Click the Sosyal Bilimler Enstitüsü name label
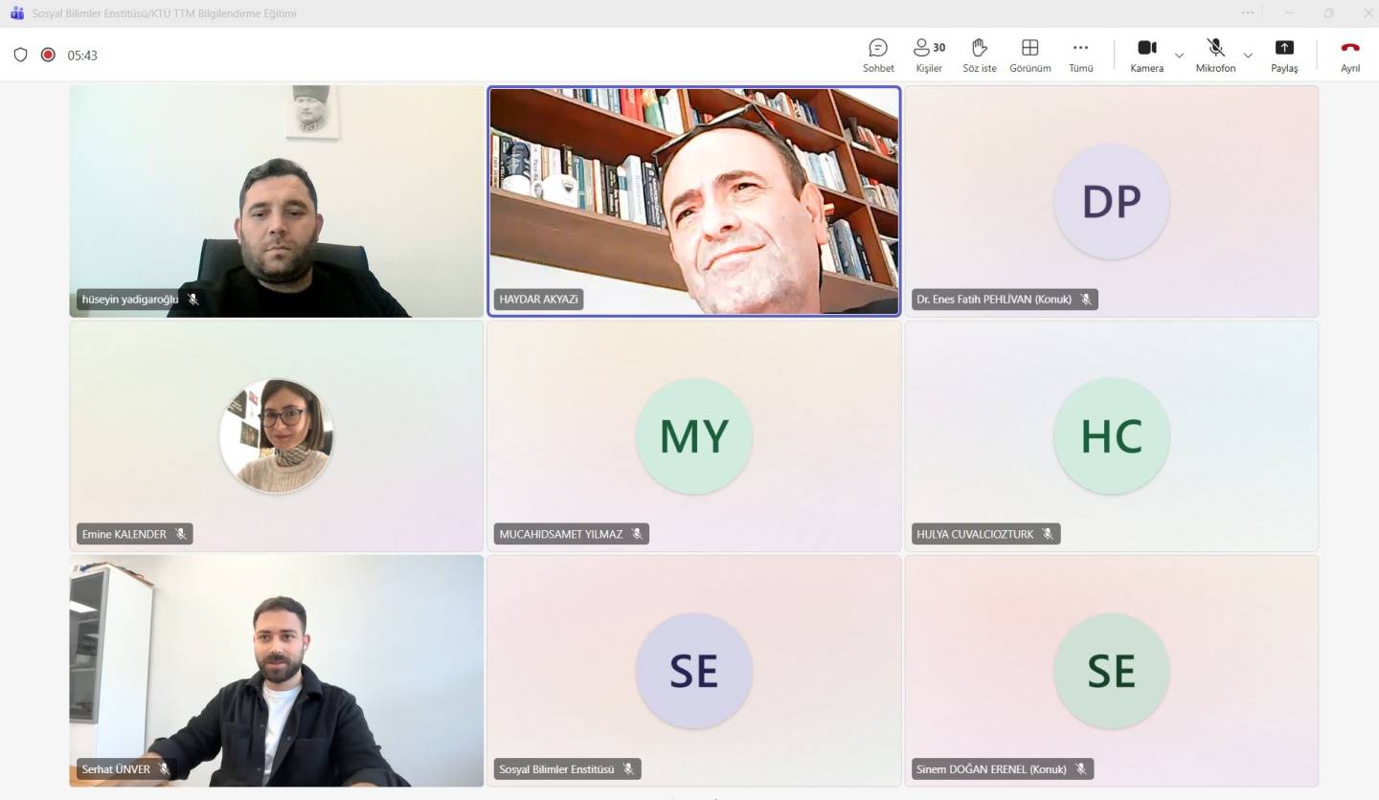The image size is (1379, 800). (556, 769)
